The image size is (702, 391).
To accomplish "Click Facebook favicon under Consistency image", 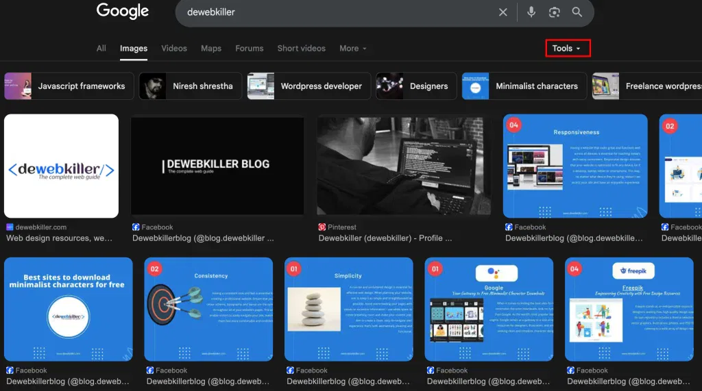I will click(150, 370).
